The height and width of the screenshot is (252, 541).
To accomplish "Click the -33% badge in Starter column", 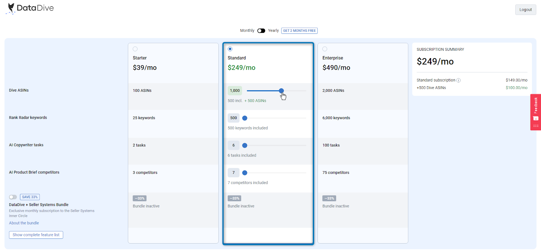I will (140, 199).
